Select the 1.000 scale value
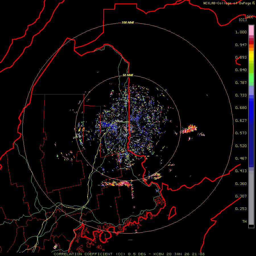Viewport: 256px width, 256px height. [x=241, y=32]
